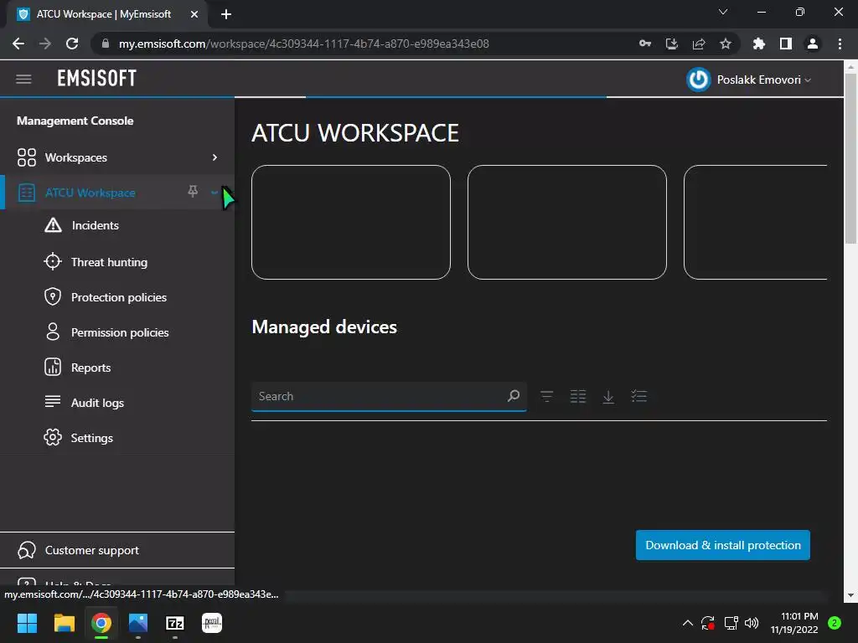Click the Customer support headset icon
Screen dimensions: 858x643
[x=26, y=550]
